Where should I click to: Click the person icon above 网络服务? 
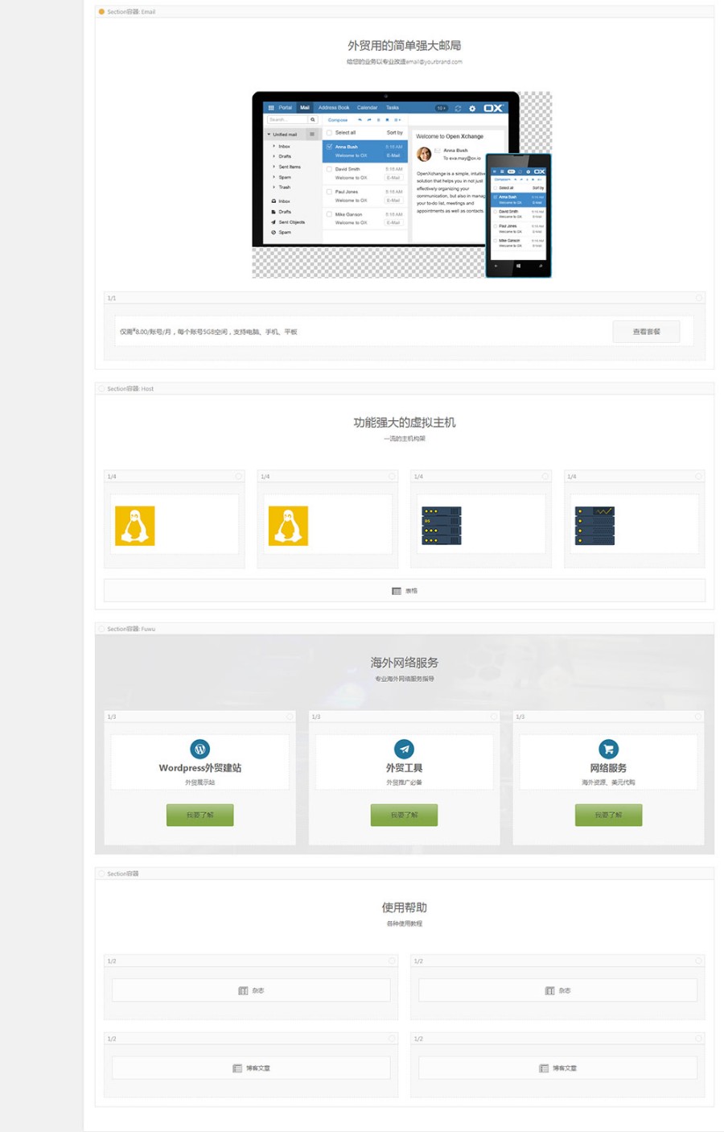pos(608,750)
